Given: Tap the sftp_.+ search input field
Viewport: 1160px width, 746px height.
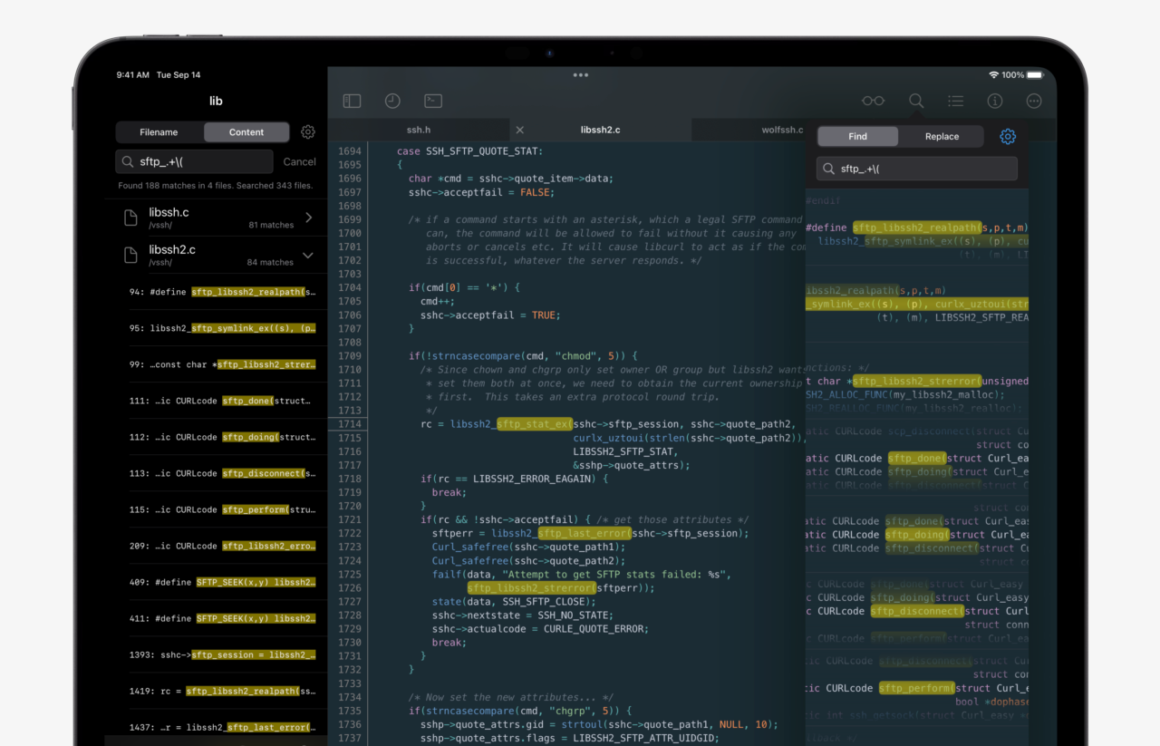Looking at the screenshot, I should tap(194, 161).
